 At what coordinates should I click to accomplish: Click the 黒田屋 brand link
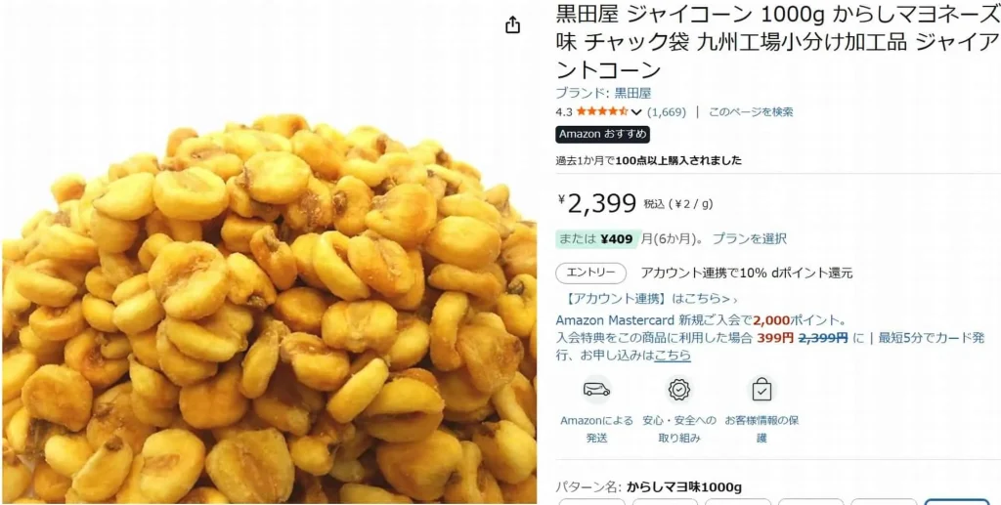pyautogui.click(x=632, y=93)
